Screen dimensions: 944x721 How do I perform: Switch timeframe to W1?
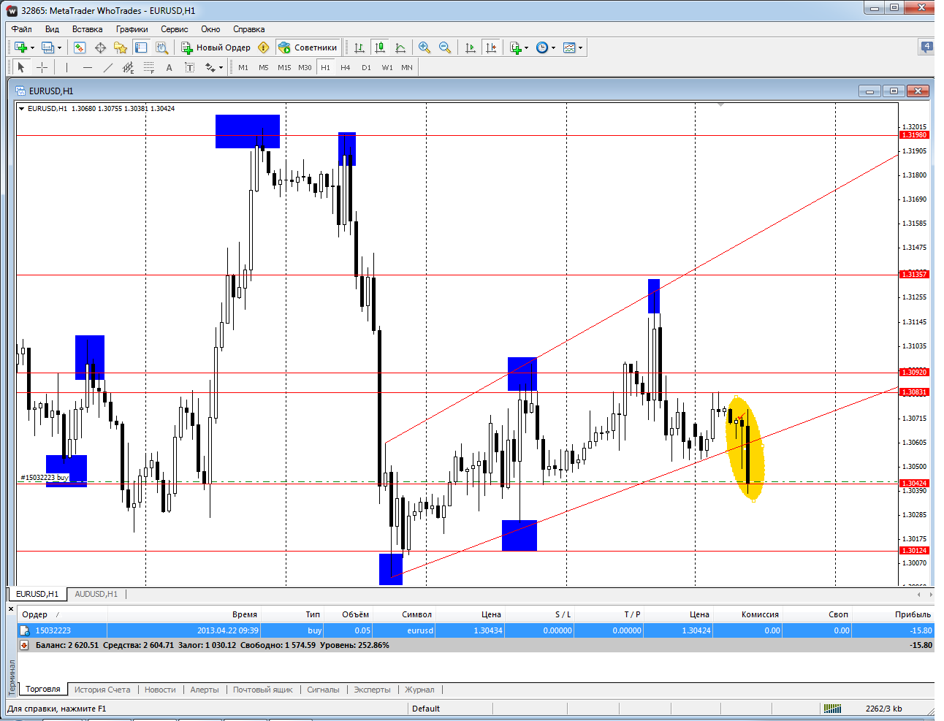point(387,67)
